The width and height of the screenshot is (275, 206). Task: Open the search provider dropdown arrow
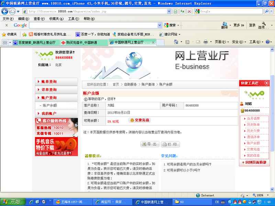(x=272, y=11)
